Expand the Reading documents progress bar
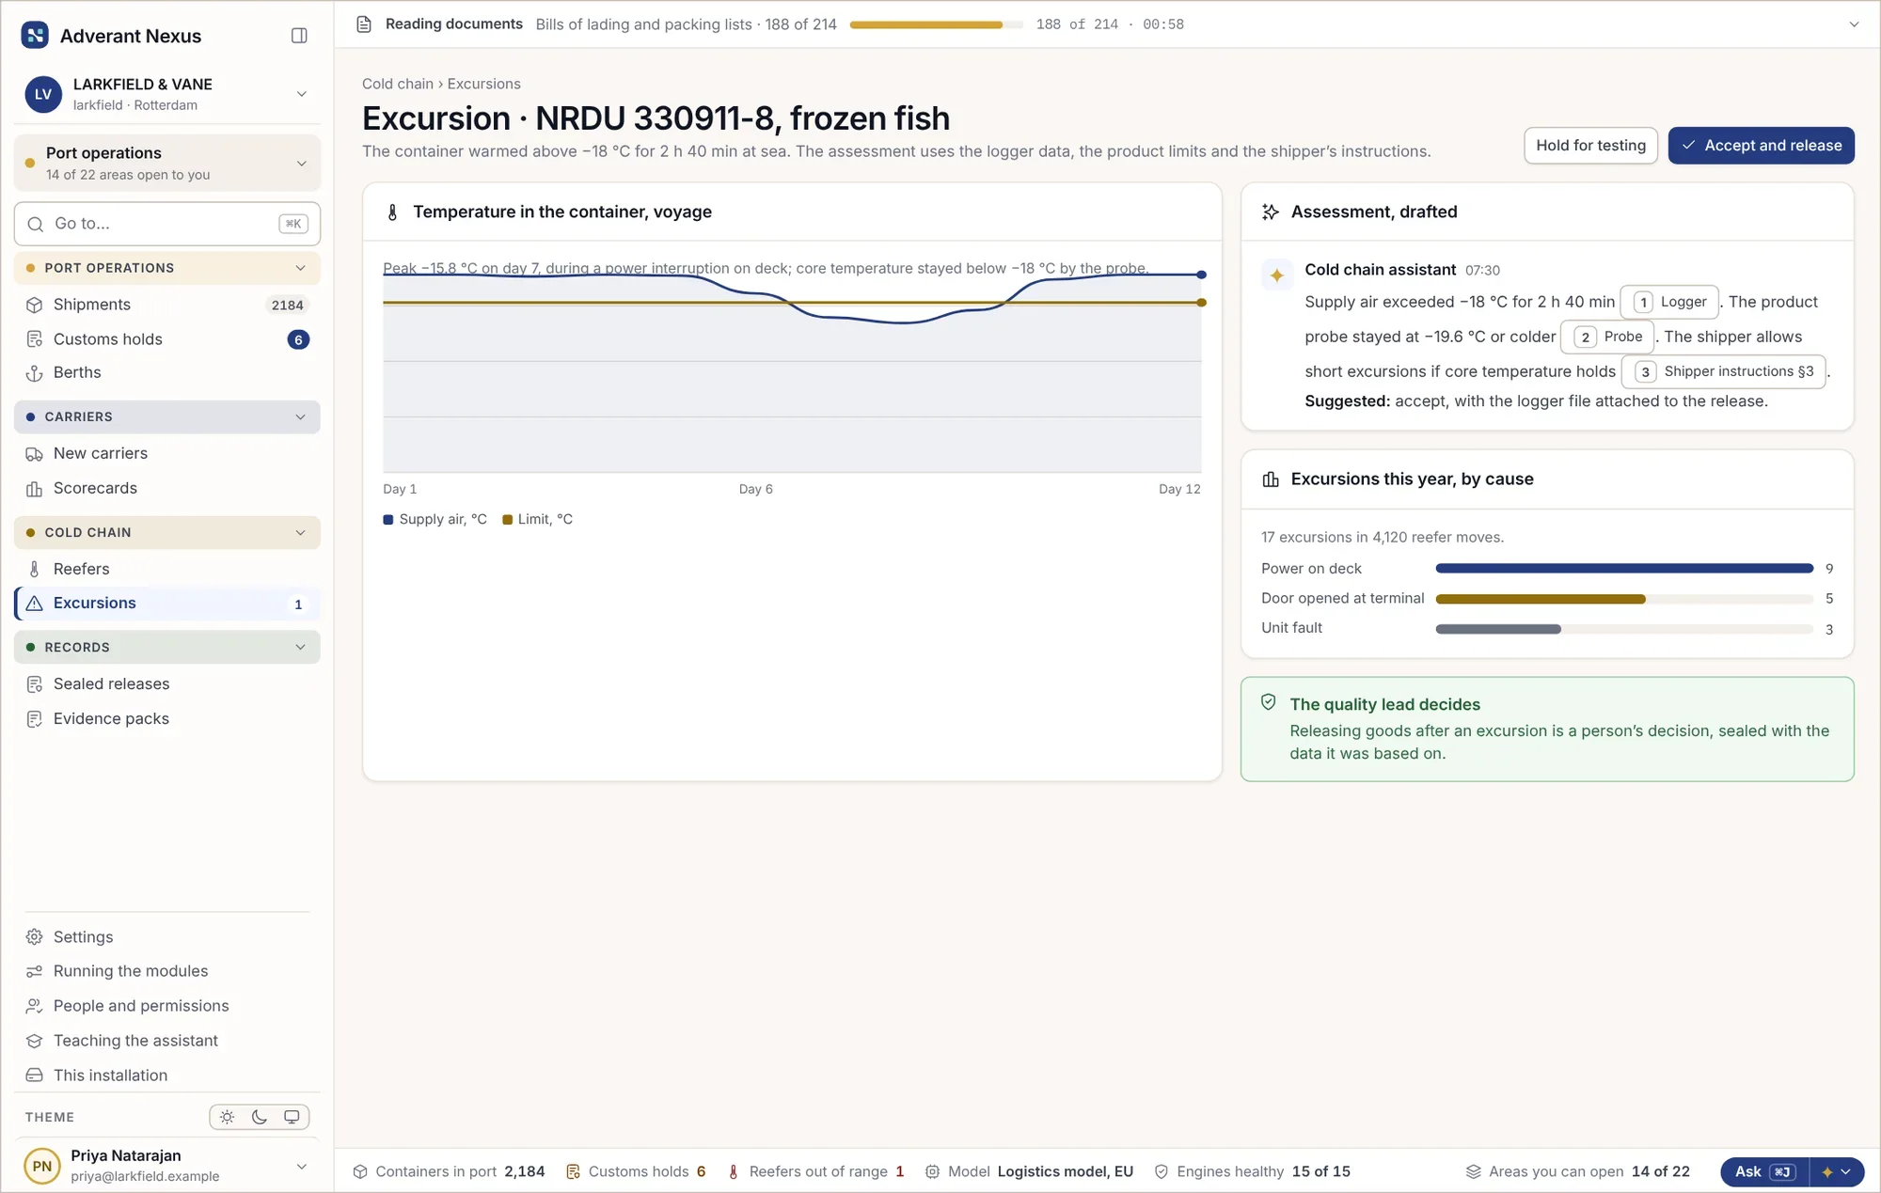 pyautogui.click(x=1854, y=24)
